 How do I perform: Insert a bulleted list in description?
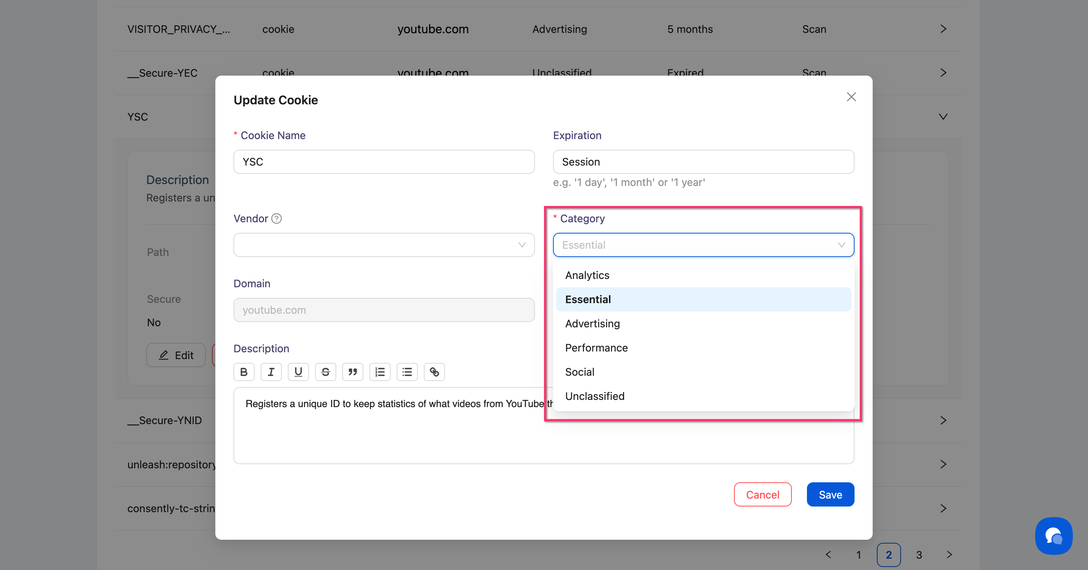407,372
